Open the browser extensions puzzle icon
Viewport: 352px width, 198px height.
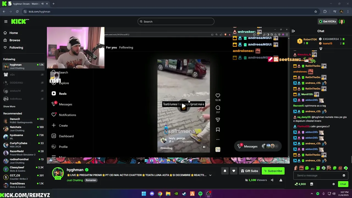click(x=325, y=12)
